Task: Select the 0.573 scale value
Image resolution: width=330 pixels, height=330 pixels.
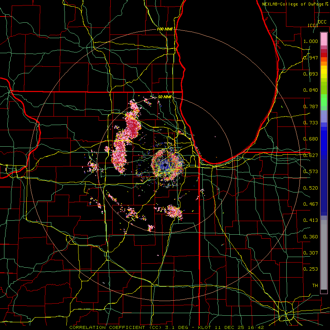Action: 311,172
